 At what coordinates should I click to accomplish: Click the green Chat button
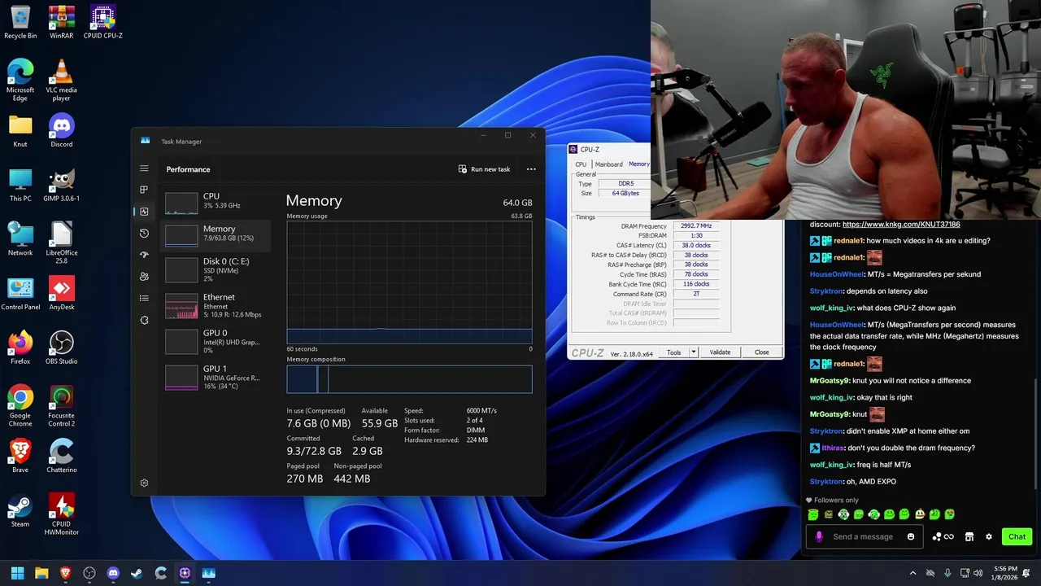(1017, 536)
